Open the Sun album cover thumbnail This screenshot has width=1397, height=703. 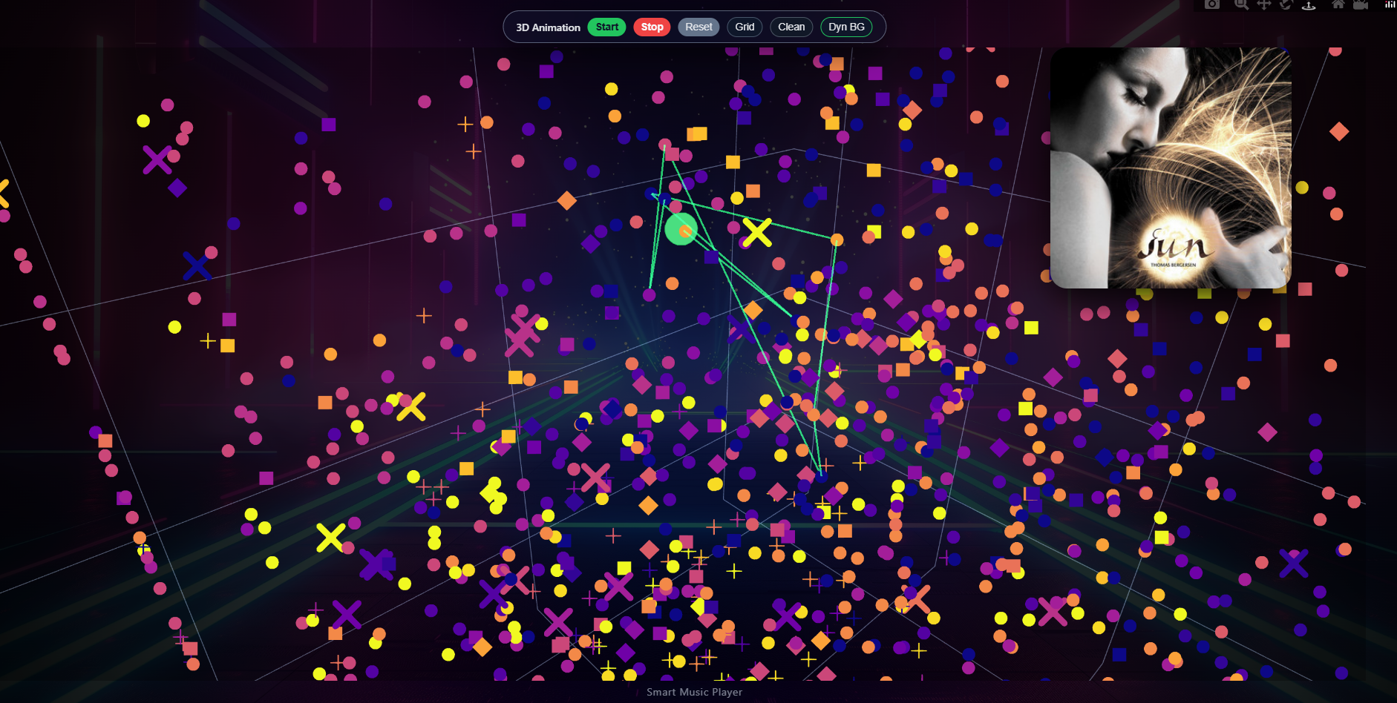[x=1171, y=168]
